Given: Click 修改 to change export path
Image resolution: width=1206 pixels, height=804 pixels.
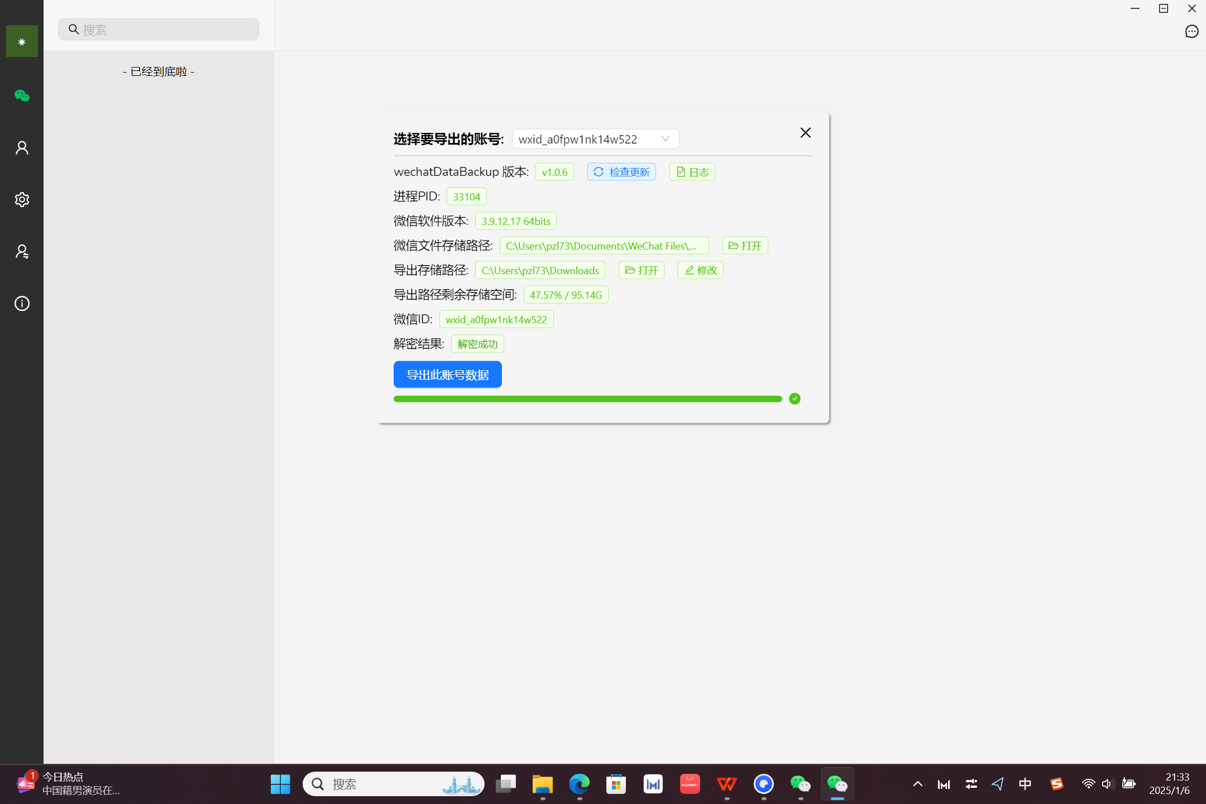Looking at the screenshot, I should pos(701,270).
